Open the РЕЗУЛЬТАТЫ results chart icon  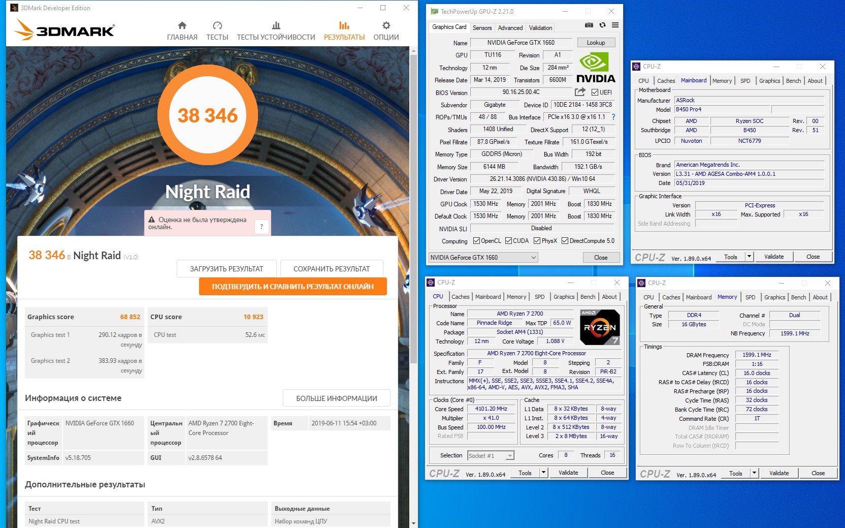(x=344, y=25)
